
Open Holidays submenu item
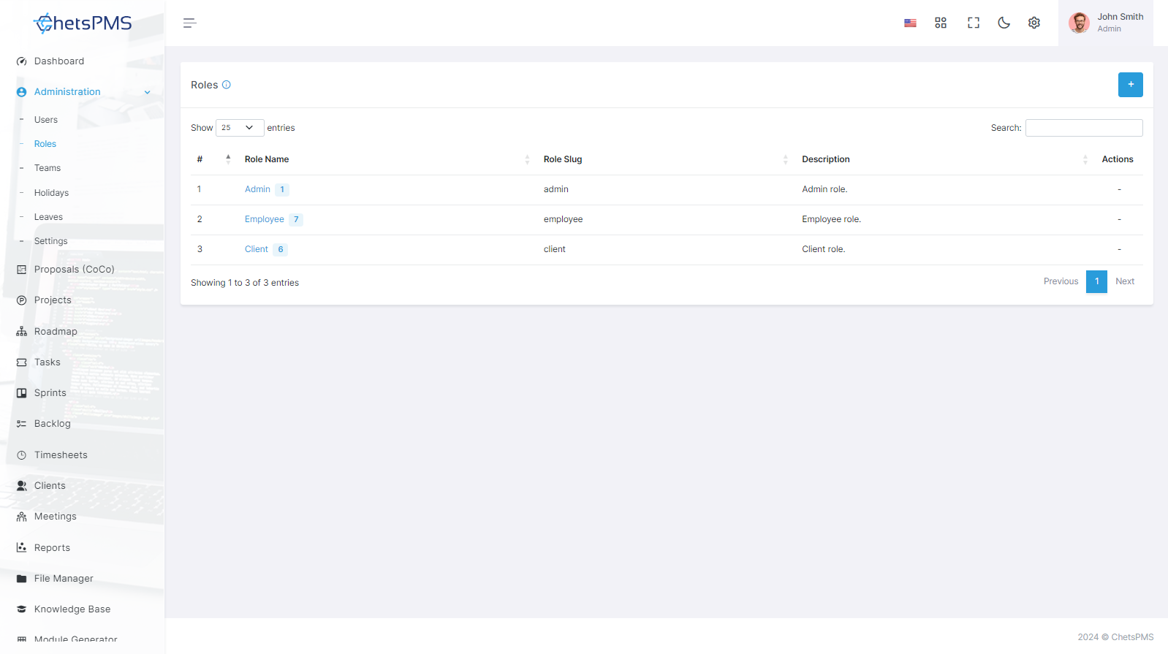(51, 193)
